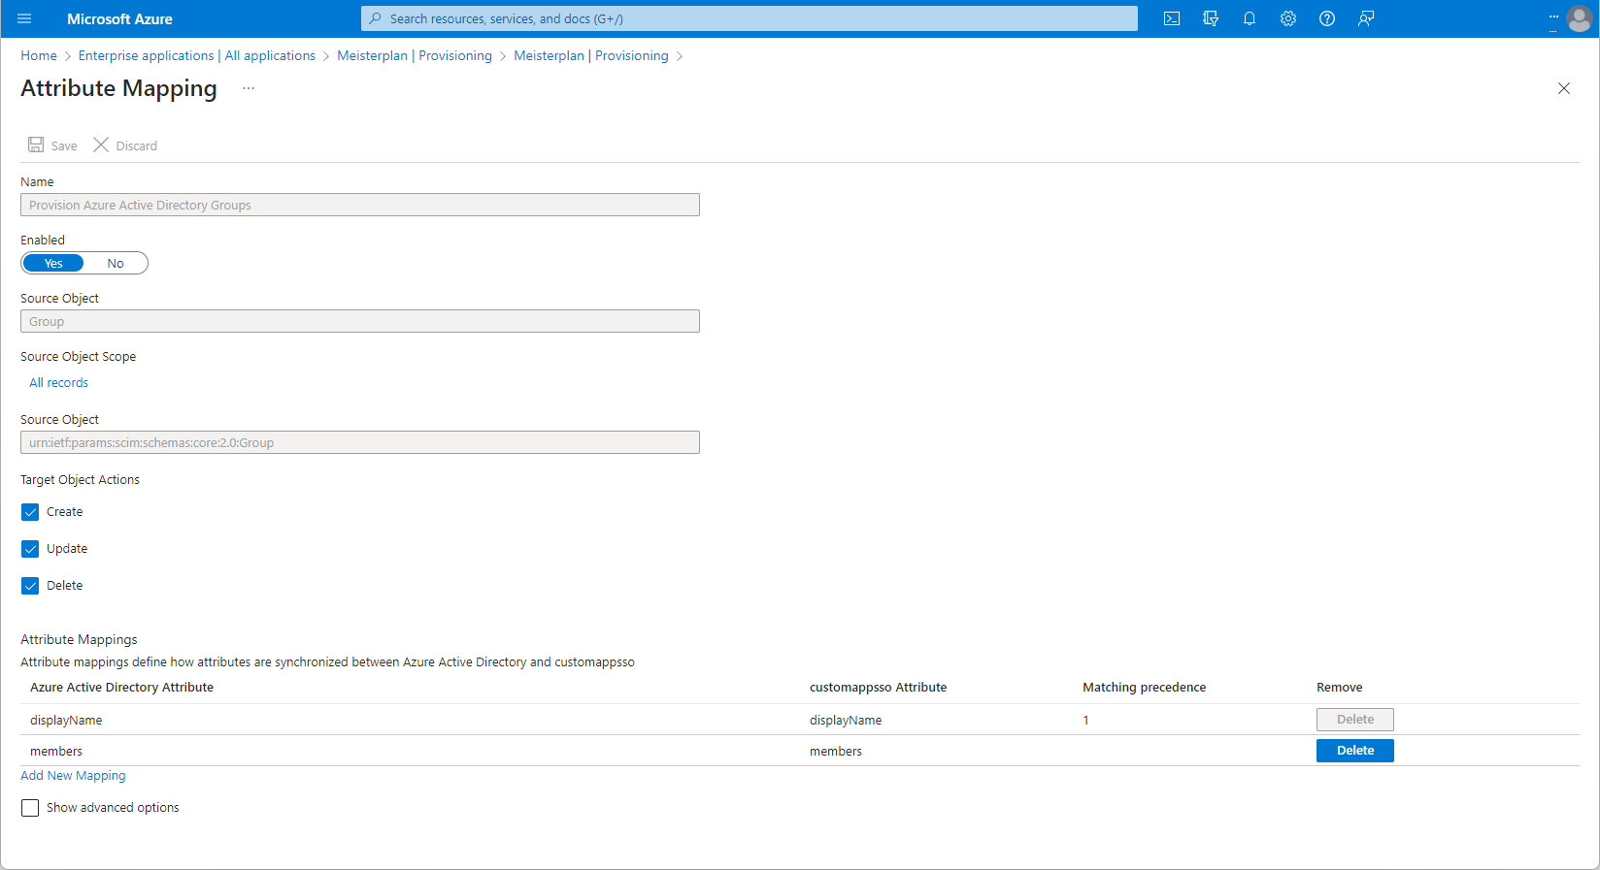Delete the members attribute mapping
This screenshot has height=870, width=1600.
tap(1354, 751)
